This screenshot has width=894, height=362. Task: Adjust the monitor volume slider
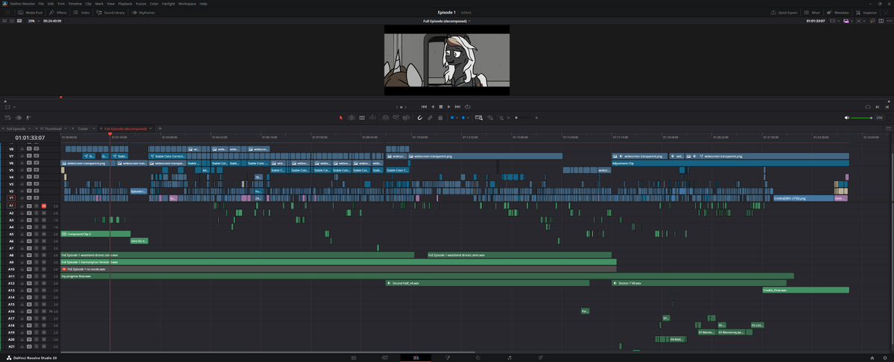tap(861, 118)
